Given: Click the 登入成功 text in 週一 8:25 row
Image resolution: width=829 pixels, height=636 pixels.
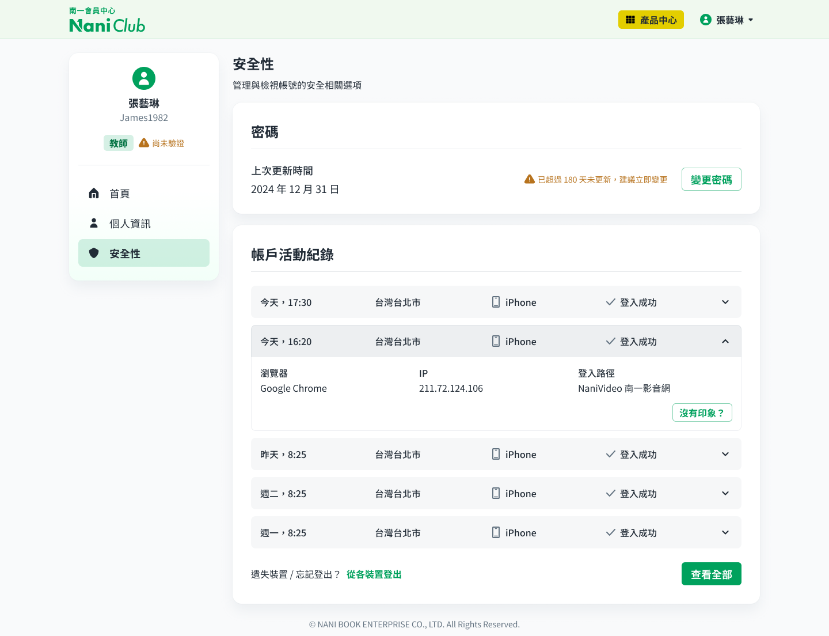Looking at the screenshot, I should click(638, 532).
